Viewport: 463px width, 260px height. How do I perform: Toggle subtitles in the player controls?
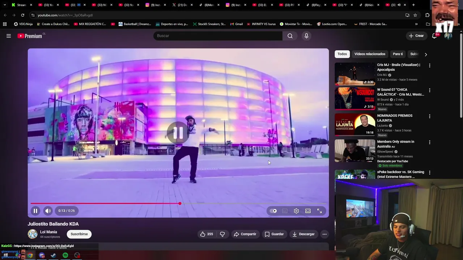tap(285, 211)
